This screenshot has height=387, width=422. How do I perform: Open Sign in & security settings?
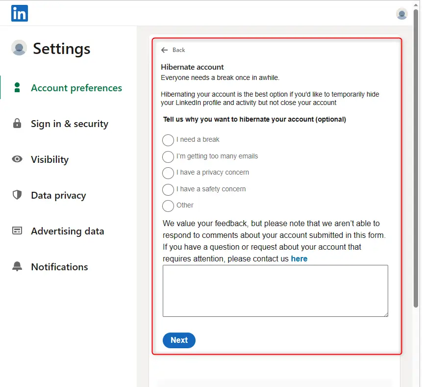point(69,124)
